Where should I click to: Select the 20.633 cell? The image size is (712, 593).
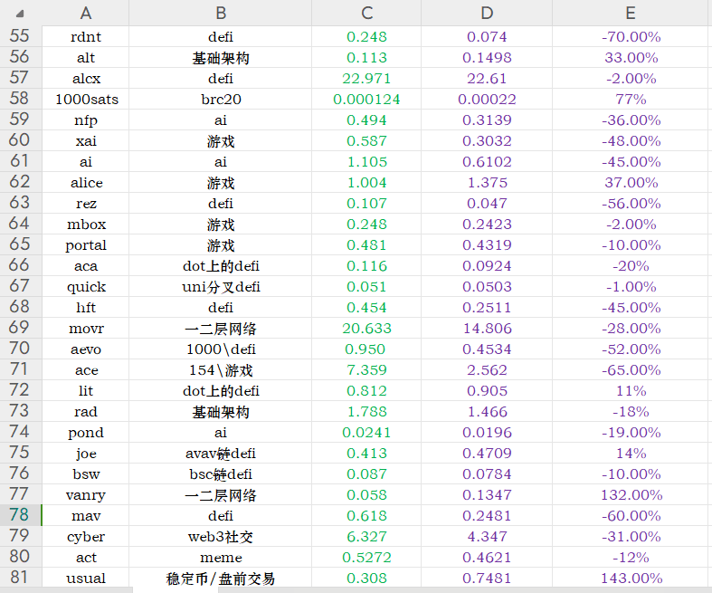(x=366, y=328)
